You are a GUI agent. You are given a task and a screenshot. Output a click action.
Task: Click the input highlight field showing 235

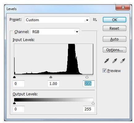tap(89, 84)
